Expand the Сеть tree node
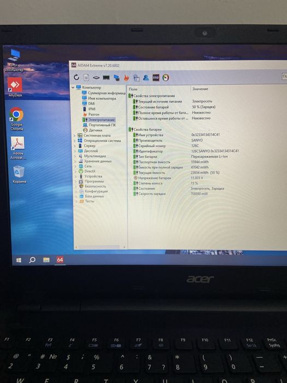The image size is (287, 383). (x=75, y=166)
